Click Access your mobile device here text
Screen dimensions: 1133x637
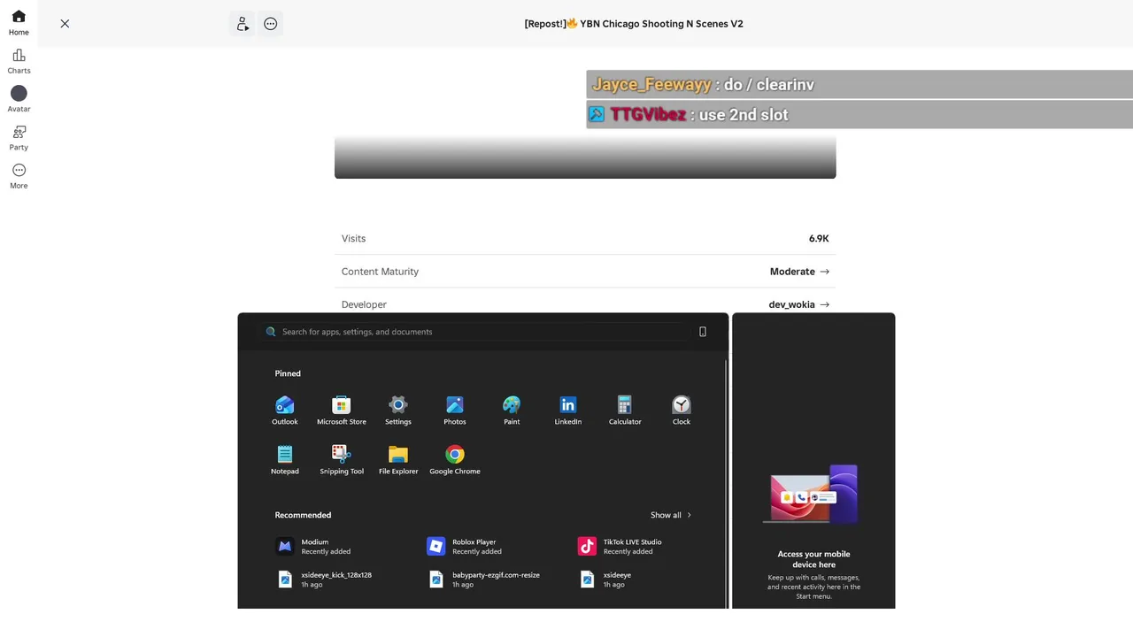813,559
